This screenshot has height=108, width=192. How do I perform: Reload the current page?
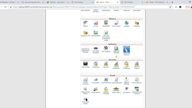(x=5, y=7)
